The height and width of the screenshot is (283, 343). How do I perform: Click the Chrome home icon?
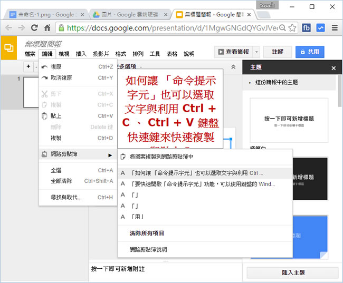(47, 28)
